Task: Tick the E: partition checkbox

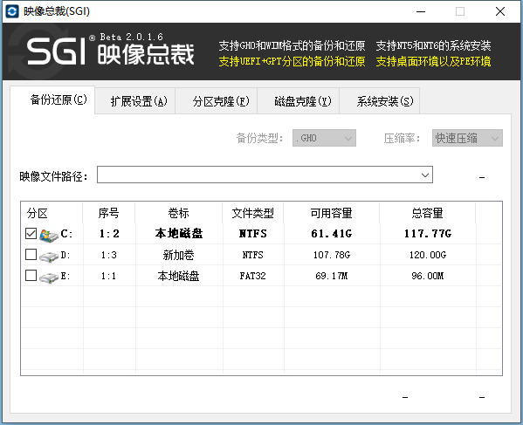Action: tap(31, 276)
